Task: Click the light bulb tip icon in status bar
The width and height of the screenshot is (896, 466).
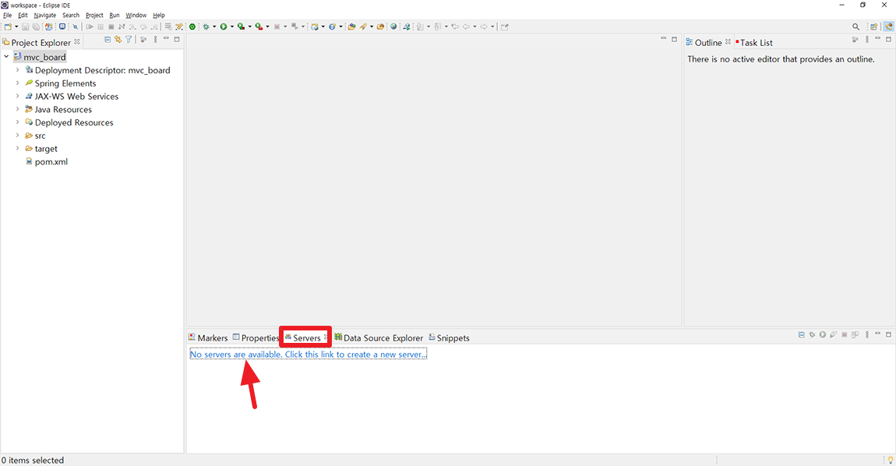Action: (x=890, y=460)
